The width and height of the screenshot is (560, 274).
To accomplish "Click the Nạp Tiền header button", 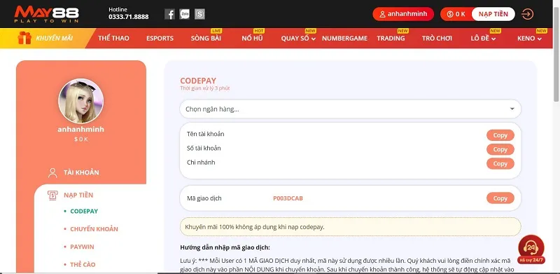I will tap(493, 14).
